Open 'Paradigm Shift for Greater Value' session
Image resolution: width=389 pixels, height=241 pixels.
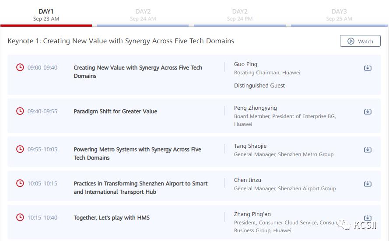pyautogui.click(x=116, y=112)
